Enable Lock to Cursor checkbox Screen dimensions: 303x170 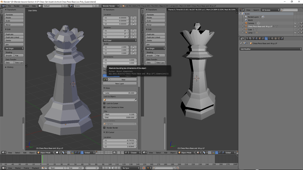(105, 103)
